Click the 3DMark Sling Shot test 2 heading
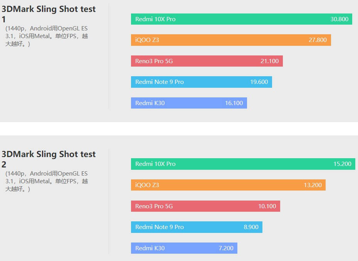Screen dimensions: 358x261 pos(49,159)
